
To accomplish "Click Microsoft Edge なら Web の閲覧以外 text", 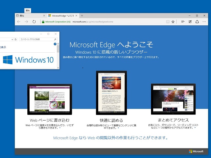I will point(110,138).
